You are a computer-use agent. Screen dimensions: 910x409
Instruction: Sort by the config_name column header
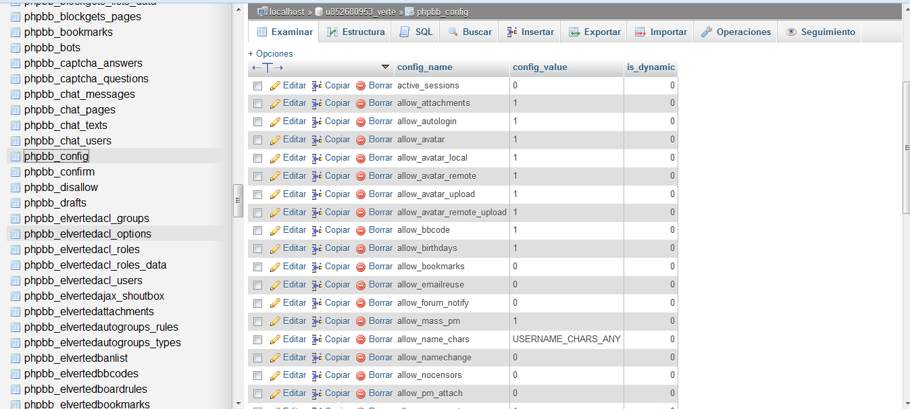coord(424,67)
